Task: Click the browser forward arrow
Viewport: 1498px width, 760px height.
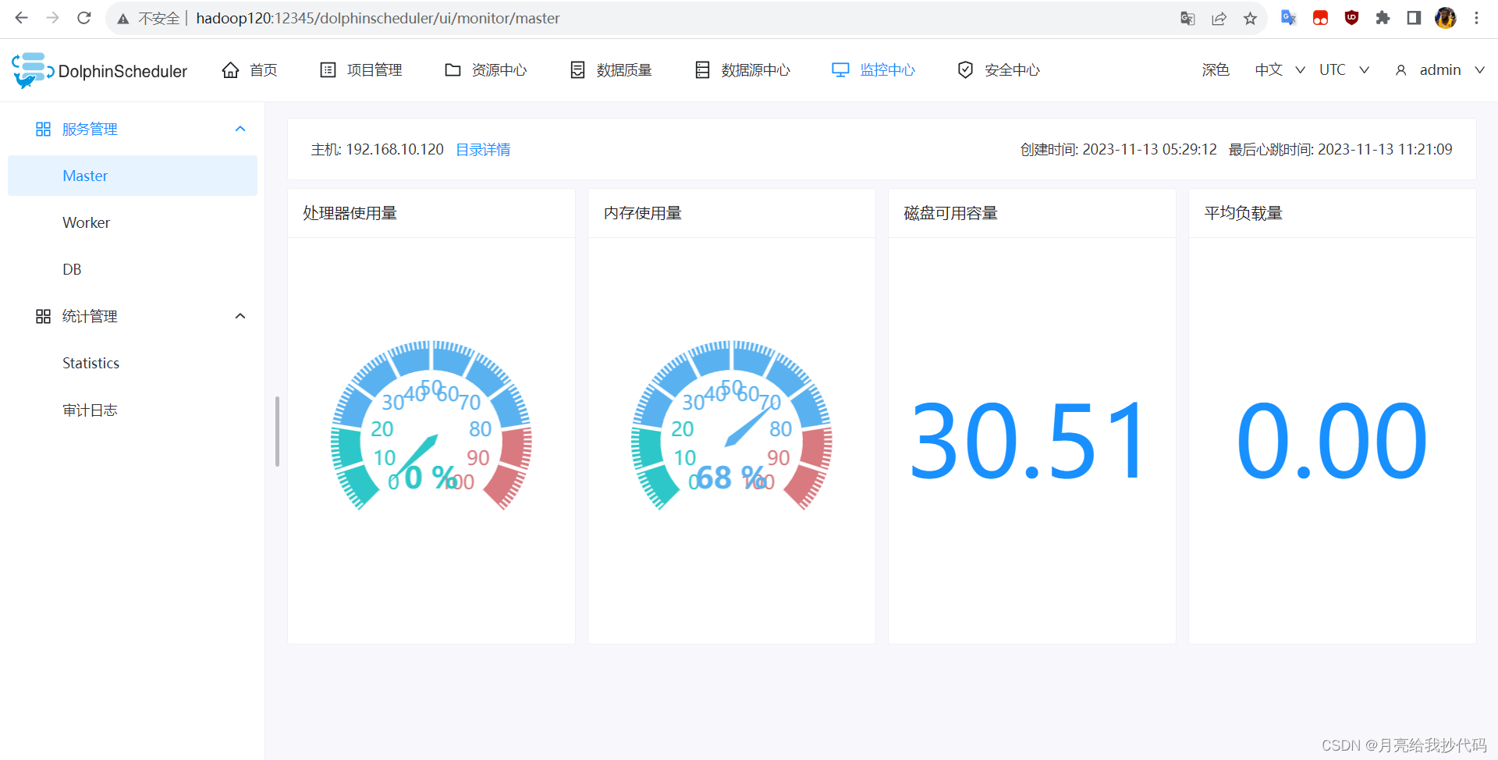Action: click(x=52, y=18)
